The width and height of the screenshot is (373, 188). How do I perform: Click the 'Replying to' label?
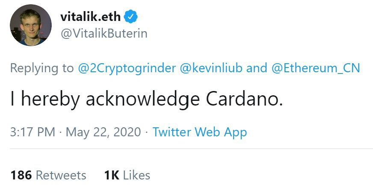pos(41,68)
